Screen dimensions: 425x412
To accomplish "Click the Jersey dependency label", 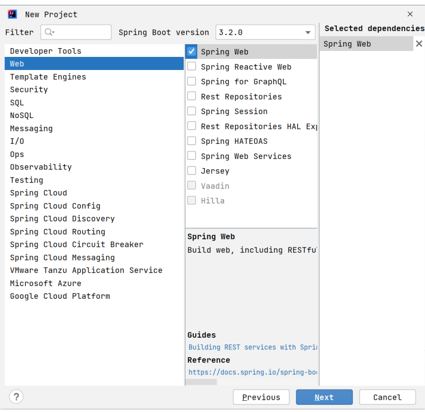I will tap(215, 171).
